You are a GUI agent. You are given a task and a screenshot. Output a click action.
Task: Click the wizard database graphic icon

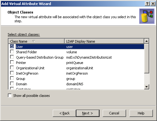tap(147, 16)
